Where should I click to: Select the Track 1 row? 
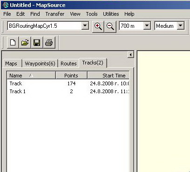click(68, 91)
